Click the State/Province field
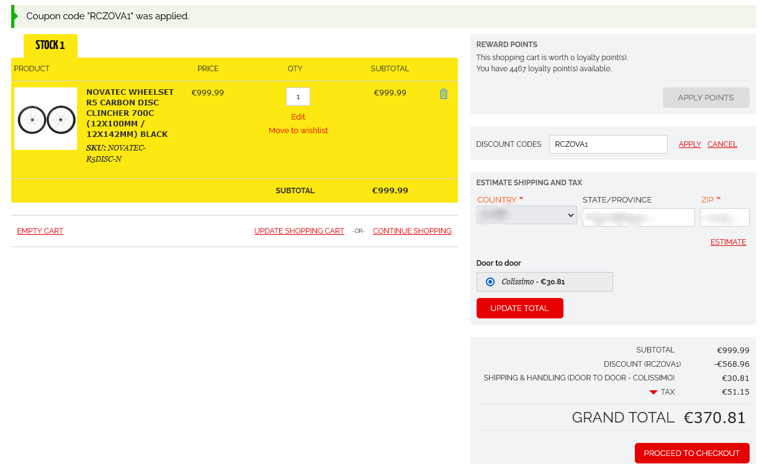 (638, 217)
